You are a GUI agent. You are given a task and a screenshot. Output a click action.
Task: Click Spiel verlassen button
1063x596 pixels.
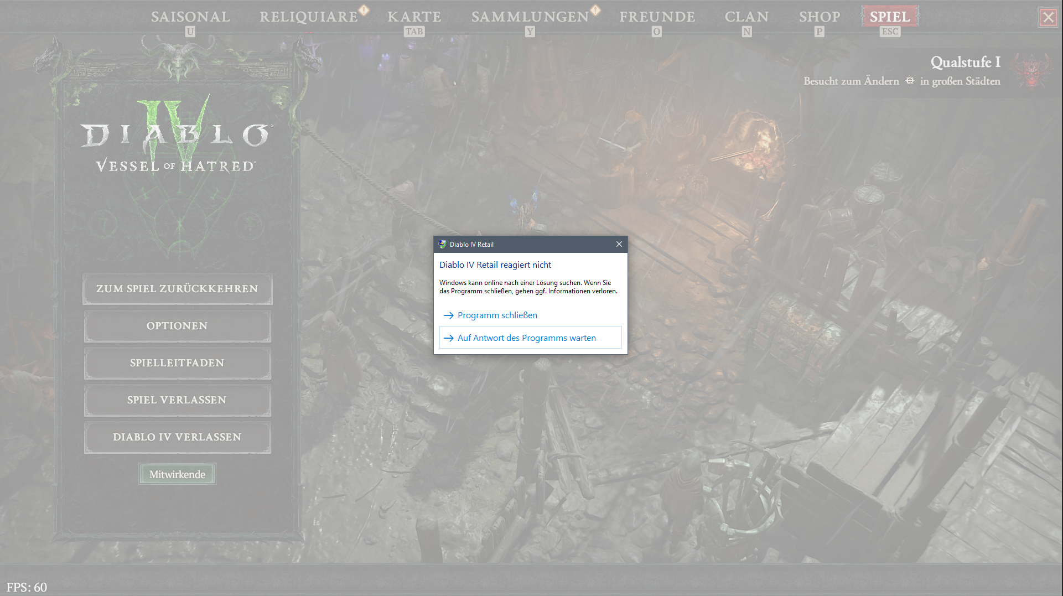tap(177, 400)
